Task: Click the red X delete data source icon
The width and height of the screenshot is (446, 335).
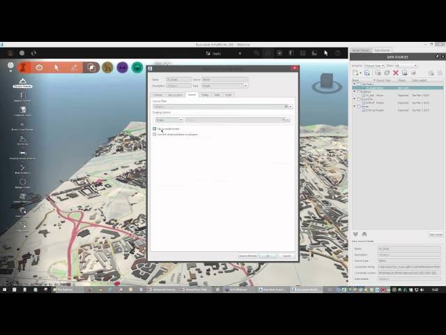Action: click(396, 73)
